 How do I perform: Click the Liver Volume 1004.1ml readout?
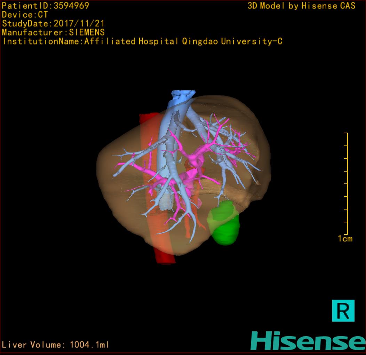coord(56,345)
